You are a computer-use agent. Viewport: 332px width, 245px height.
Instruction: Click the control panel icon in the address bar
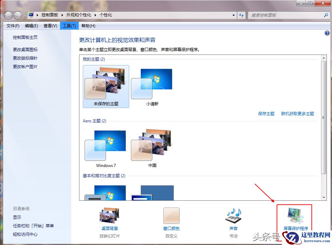(x=30, y=15)
